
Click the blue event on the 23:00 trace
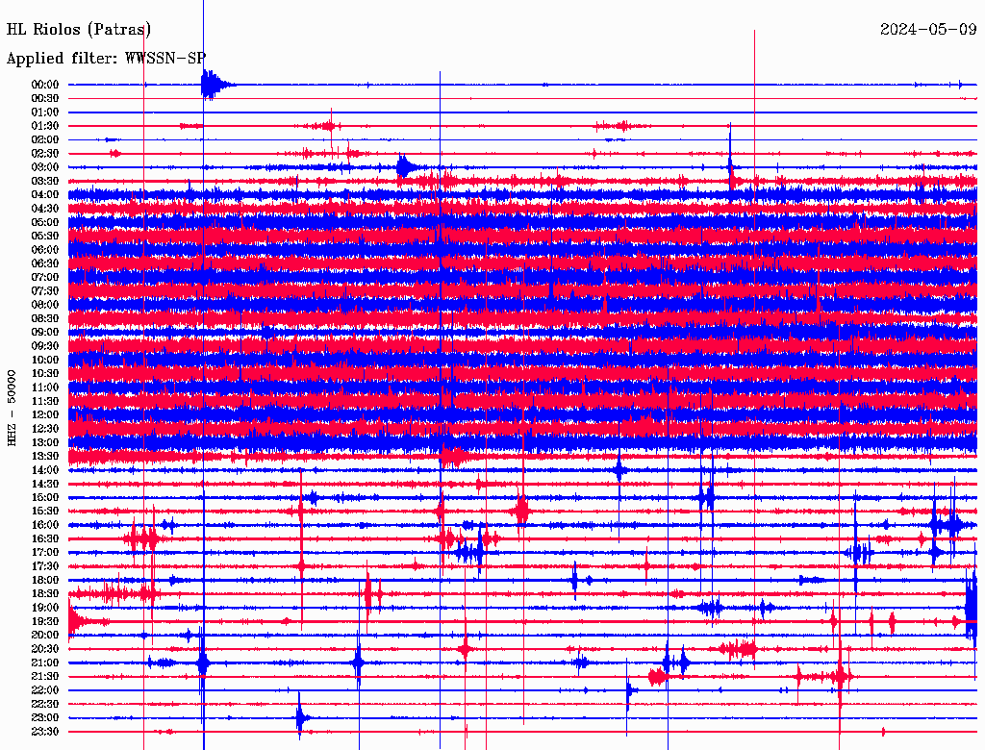pos(301,718)
